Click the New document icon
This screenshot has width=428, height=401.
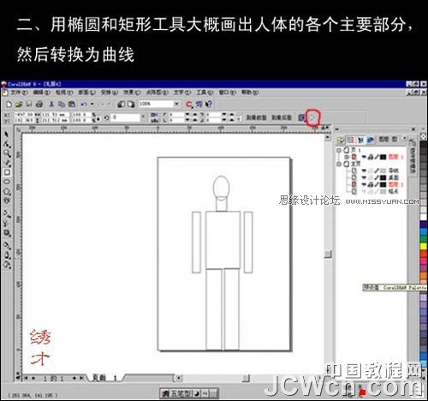9,105
